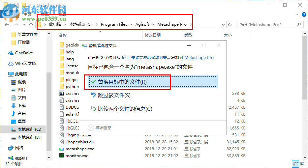Select the geoids folder icon
This screenshot has width=308, height=168.
pyautogui.click(x=62, y=45)
